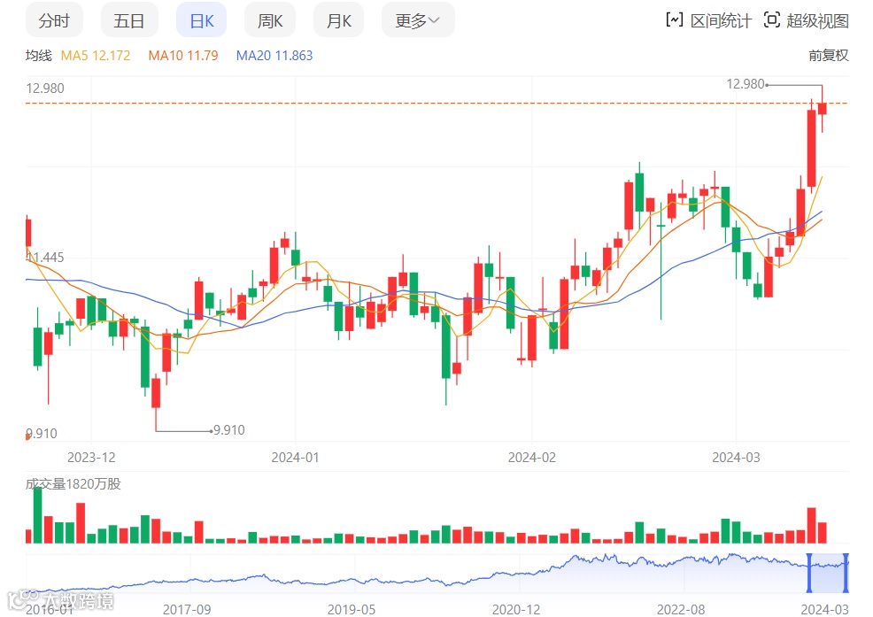Click the tallest green volume bar
Image resolution: width=873 pixels, height=617 pixels.
click(38, 515)
